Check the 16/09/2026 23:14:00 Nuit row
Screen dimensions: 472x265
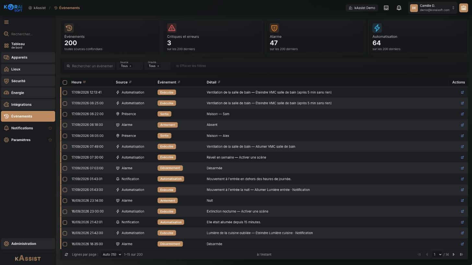click(65, 201)
